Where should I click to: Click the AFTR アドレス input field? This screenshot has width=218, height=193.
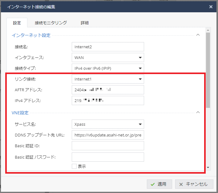(x=108, y=90)
